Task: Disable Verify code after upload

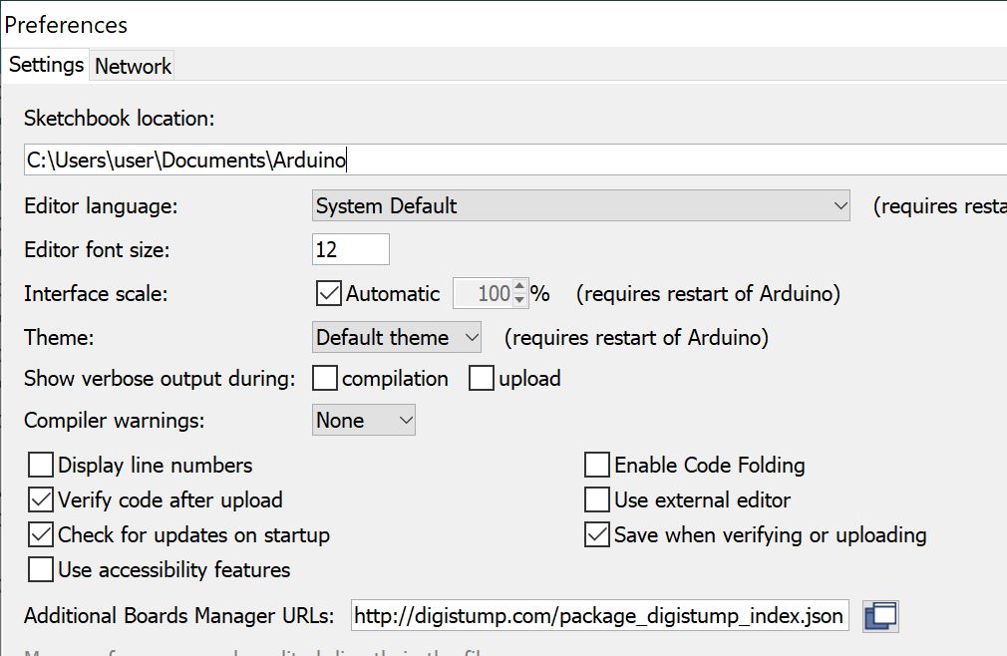Action: 41,500
